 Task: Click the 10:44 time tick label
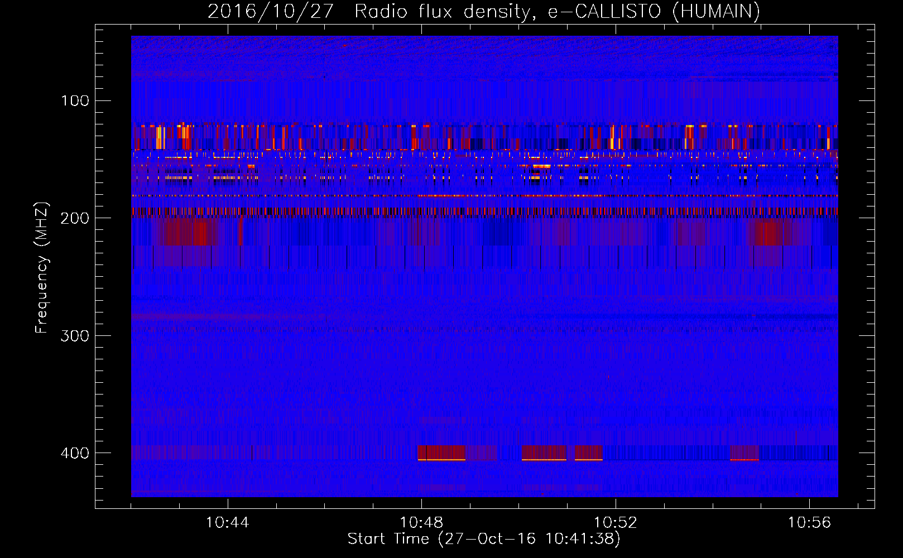pos(228,523)
